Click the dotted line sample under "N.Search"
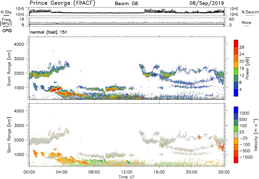The image size is (259, 179). point(250,15)
